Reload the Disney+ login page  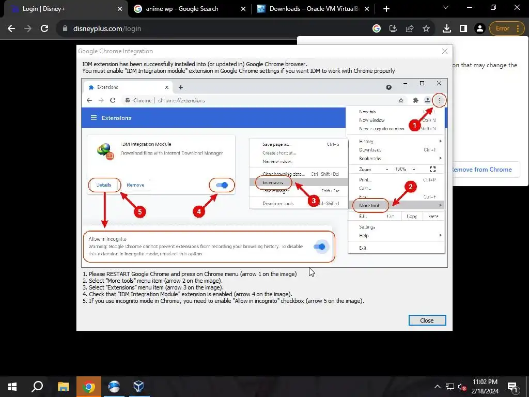[x=44, y=29]
